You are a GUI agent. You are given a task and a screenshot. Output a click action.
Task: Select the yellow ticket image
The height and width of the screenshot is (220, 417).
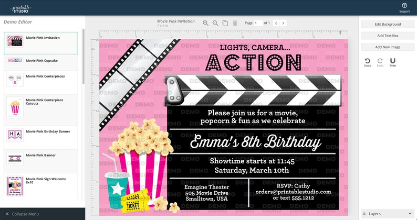click(x=135, y=202)
